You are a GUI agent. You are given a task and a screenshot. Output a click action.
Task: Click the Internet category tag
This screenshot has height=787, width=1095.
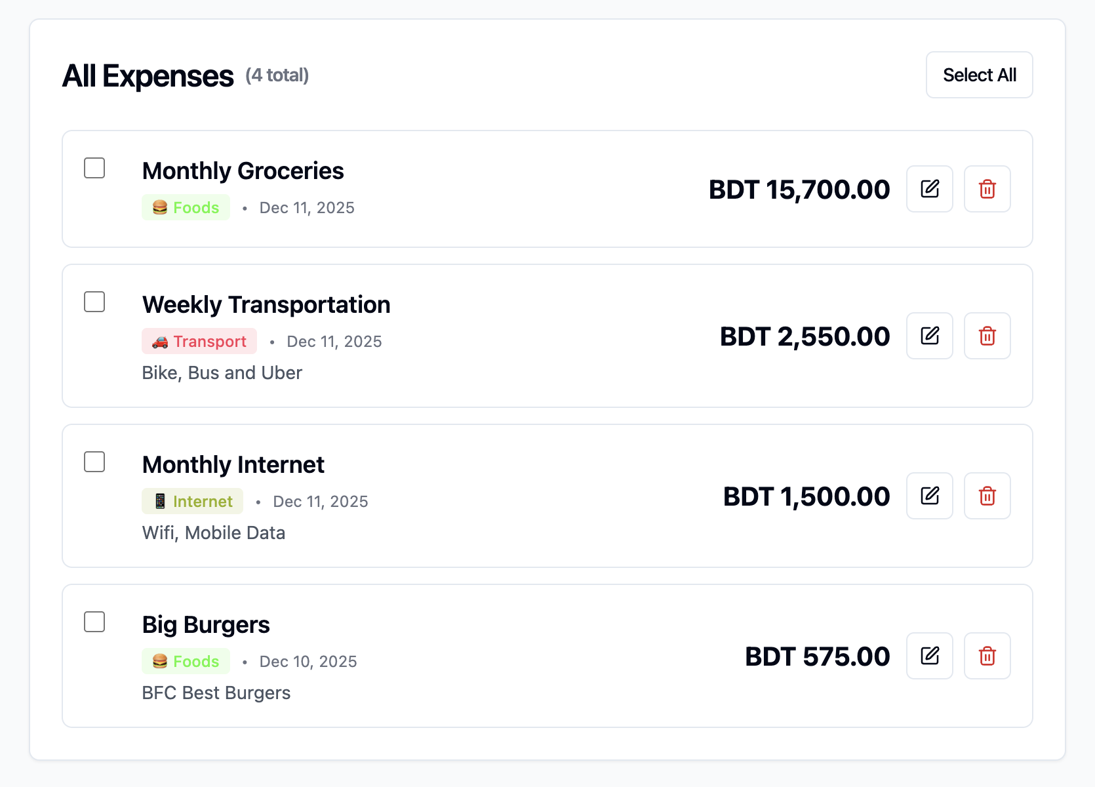(192, 501)
